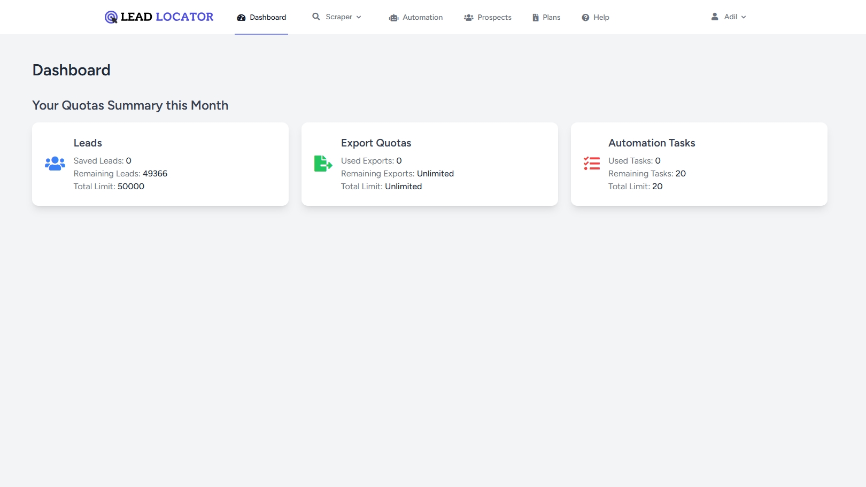Click the Plans document icon

(536, 18)
